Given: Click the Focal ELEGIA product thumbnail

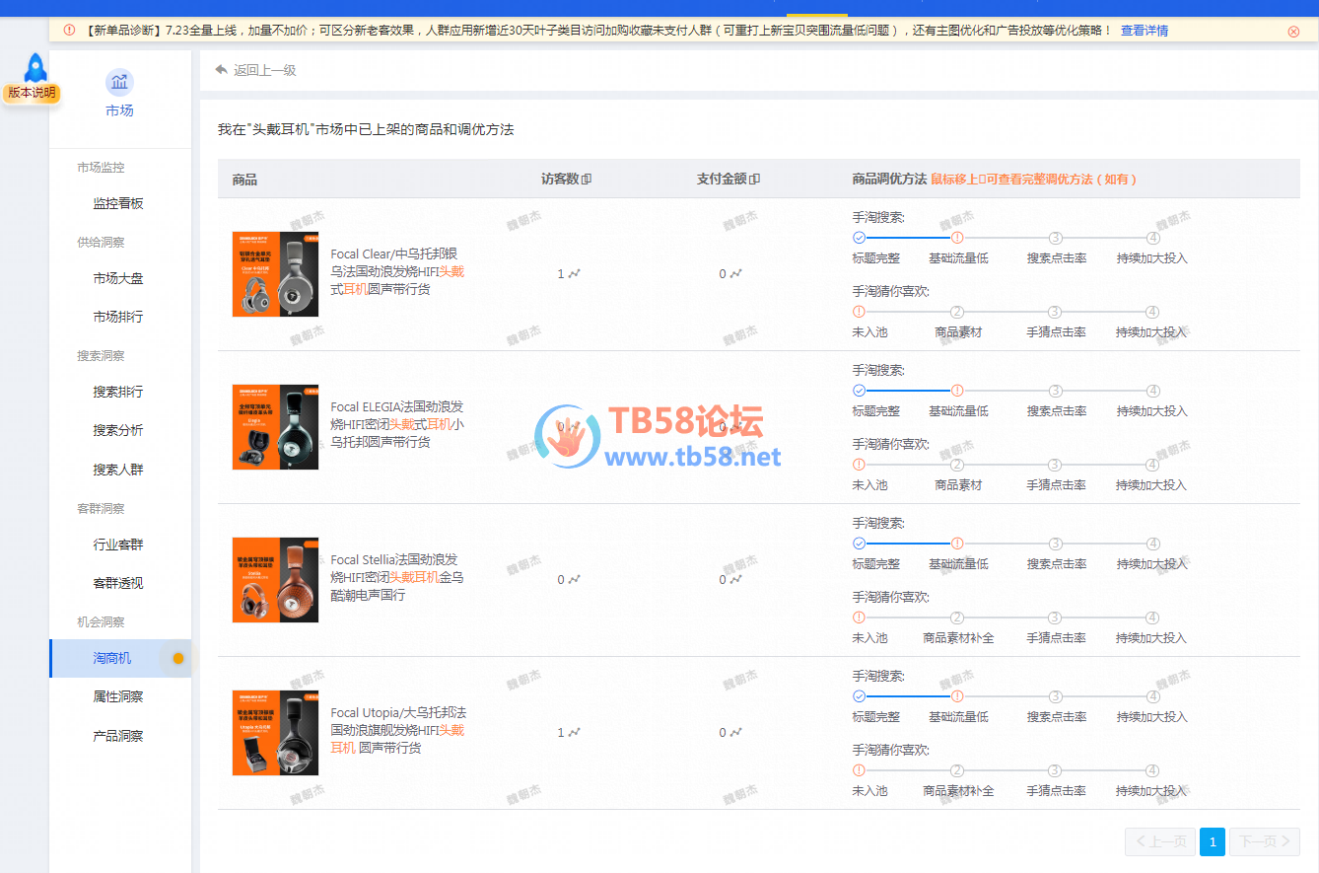Looking at the screenshot, I should click(x=275, y=427).
